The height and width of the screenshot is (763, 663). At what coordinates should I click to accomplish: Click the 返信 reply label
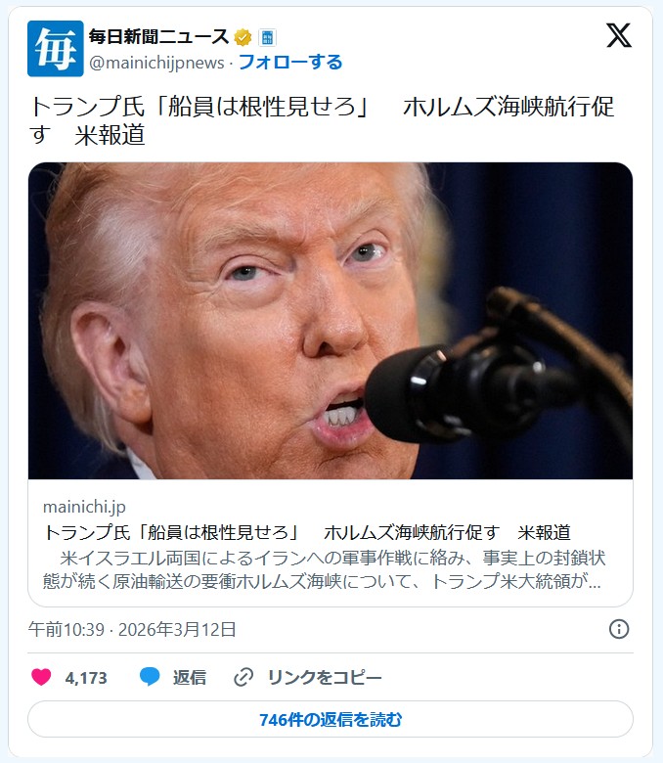(x=190, y=677)
